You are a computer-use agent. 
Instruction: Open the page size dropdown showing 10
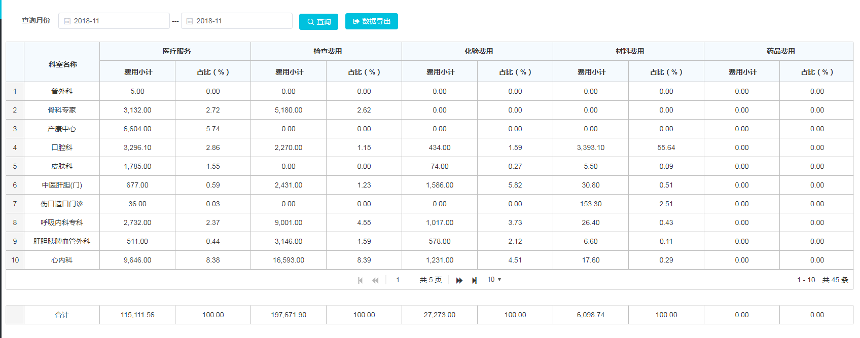tap(494, 280)
